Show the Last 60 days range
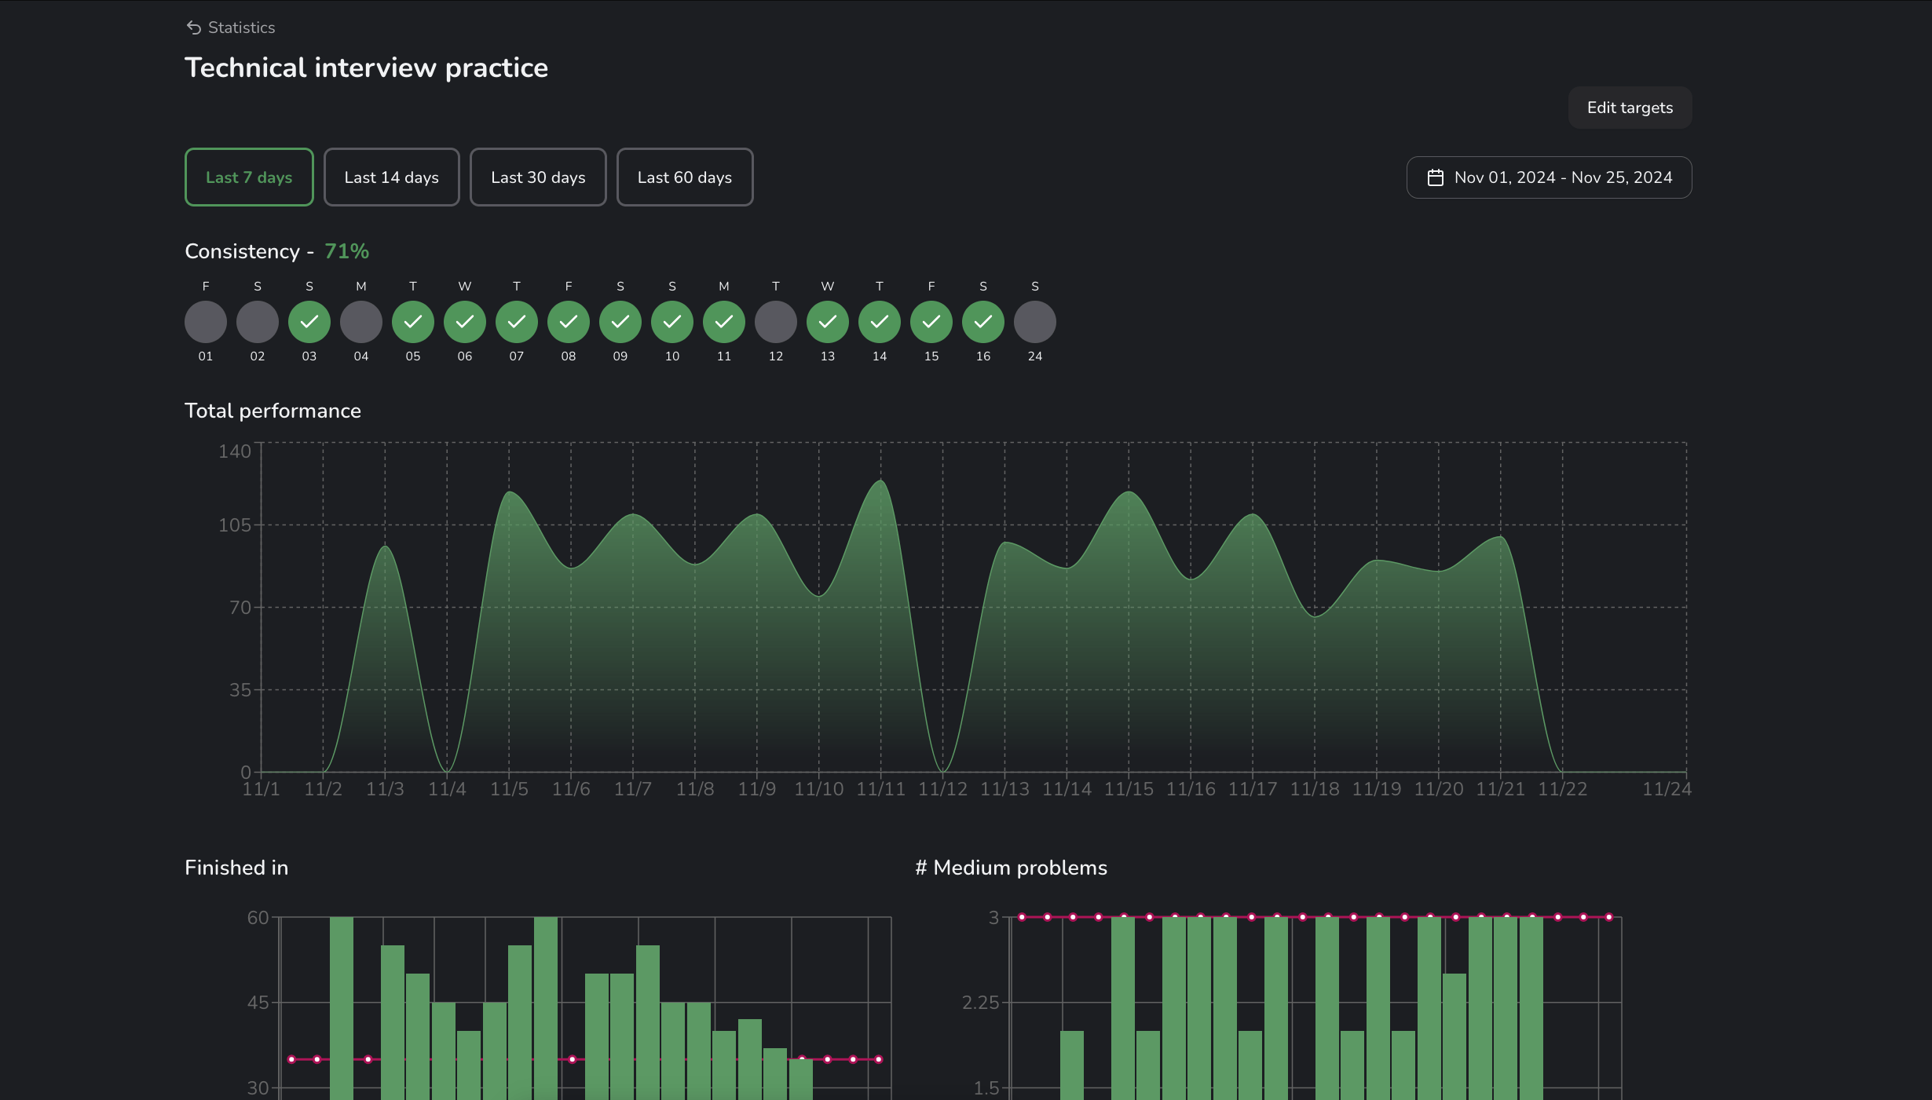1932x1100 pixels. pos(685,177)
